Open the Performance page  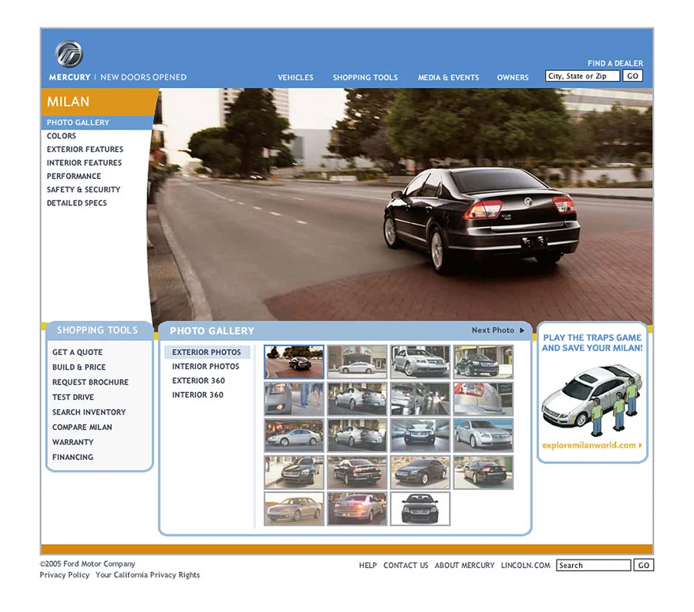point(74,176)
